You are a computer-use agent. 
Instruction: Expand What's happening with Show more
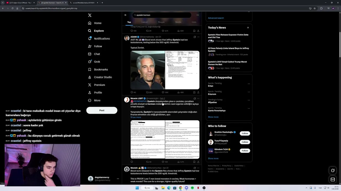[213, 117]
